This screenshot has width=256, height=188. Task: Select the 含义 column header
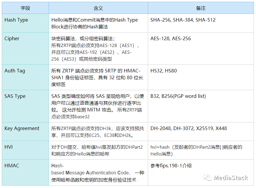98,8
